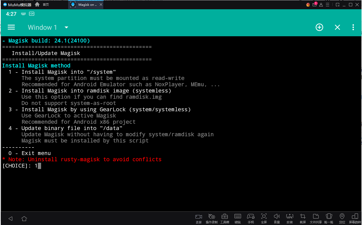Click the keyboard indicator in status bar
Screen dimensions: 362x225
pos(23,14)
